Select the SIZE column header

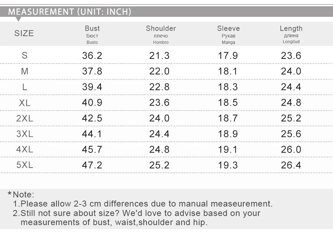tap(24, 33)
